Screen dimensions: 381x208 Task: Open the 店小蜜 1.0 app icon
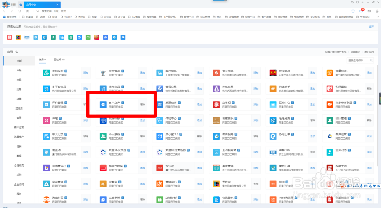coord(160,136)
